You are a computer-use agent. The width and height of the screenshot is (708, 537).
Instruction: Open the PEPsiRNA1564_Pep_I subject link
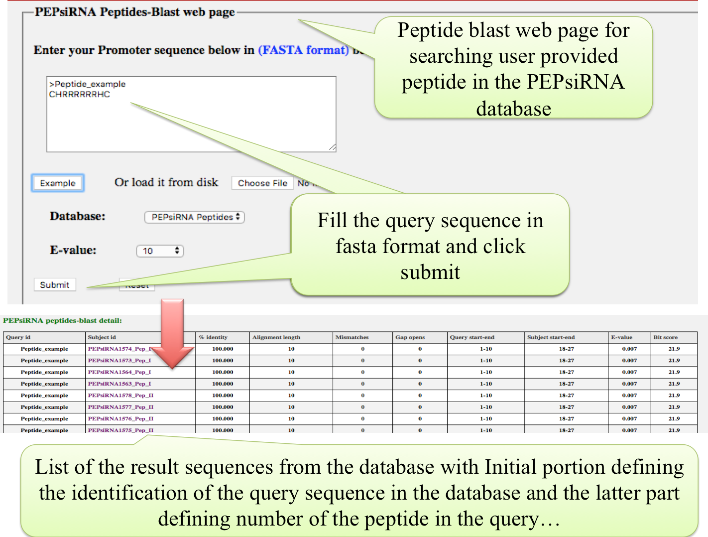(x=119, y=372)
